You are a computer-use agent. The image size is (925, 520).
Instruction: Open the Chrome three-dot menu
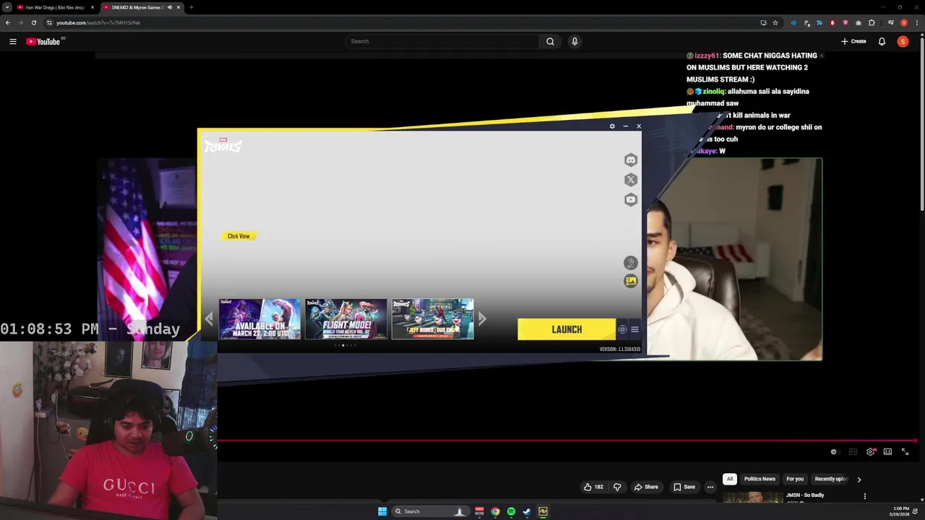coord(917,22)
